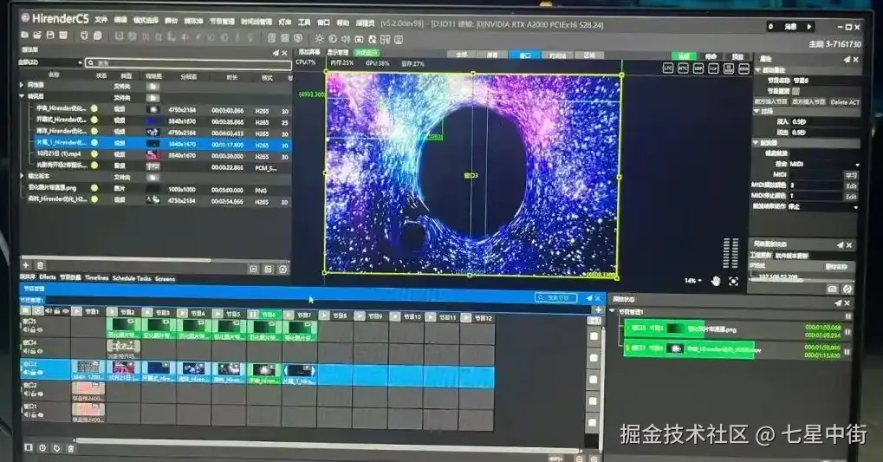
Task: Pin the media library panel with the pin icon
Action: coord(276,52)
